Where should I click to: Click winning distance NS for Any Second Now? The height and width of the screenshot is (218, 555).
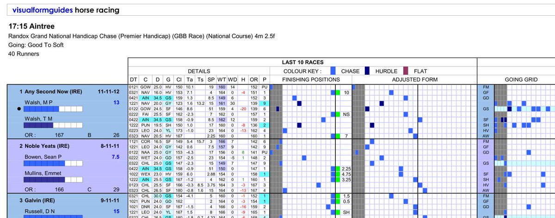tap(345, 114)
